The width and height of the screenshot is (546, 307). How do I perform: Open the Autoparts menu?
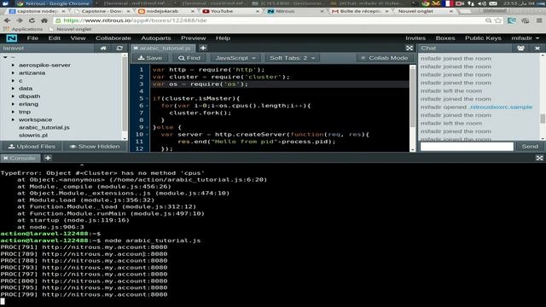click(x=156, y=38)
